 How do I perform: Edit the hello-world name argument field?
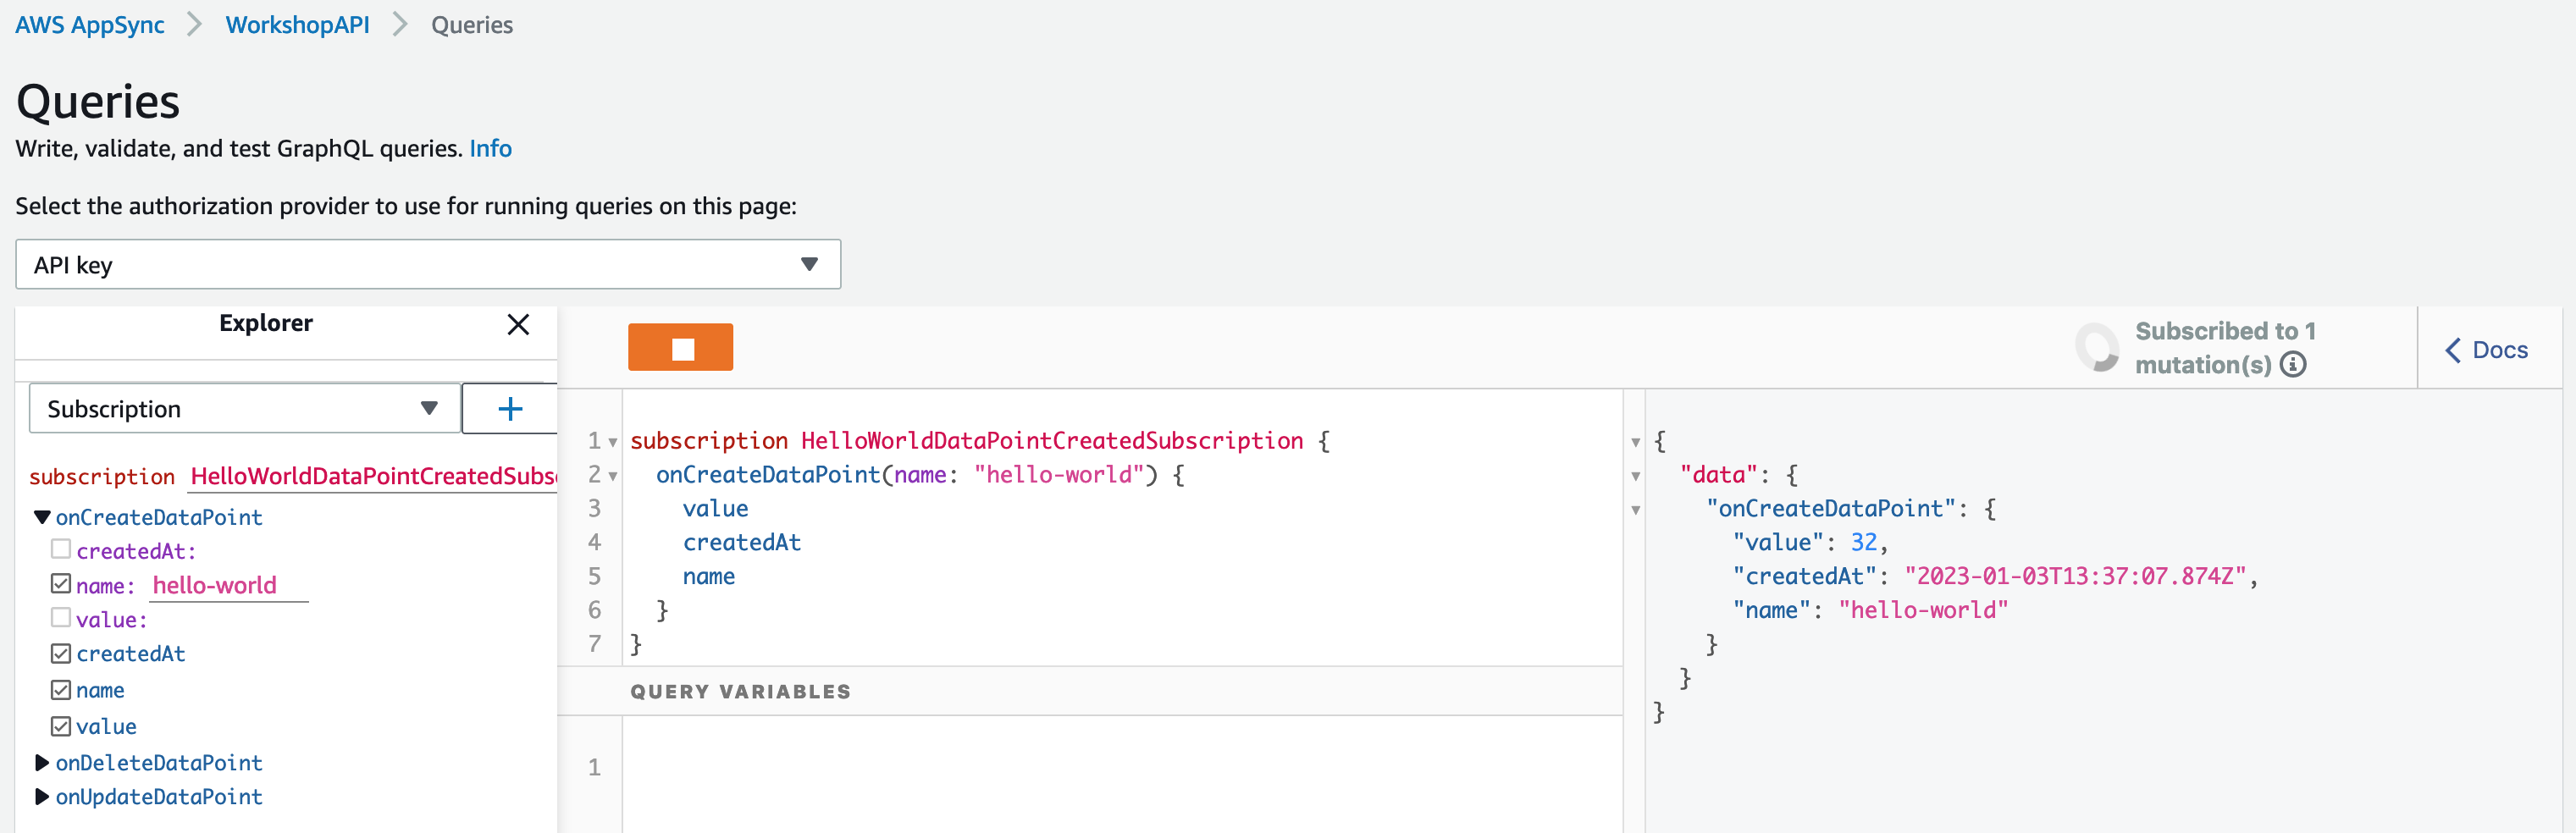[x=229, y=586]
